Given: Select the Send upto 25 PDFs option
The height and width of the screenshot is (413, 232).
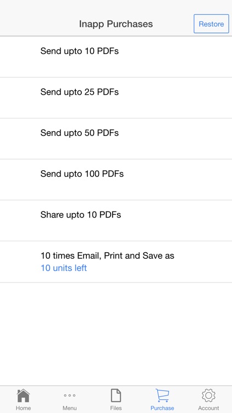Looking at the screenshot, I should (x=116, y=97).
